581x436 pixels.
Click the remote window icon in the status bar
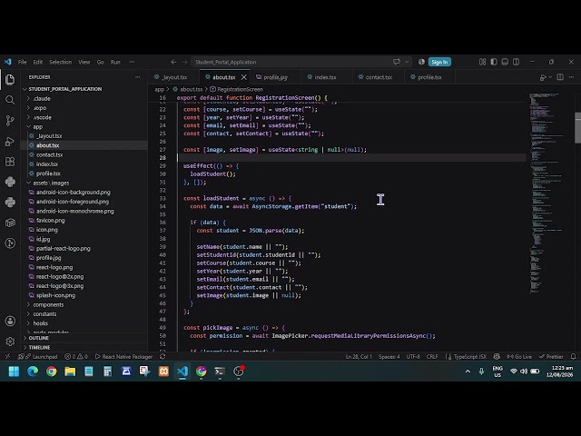pos(7,357)
